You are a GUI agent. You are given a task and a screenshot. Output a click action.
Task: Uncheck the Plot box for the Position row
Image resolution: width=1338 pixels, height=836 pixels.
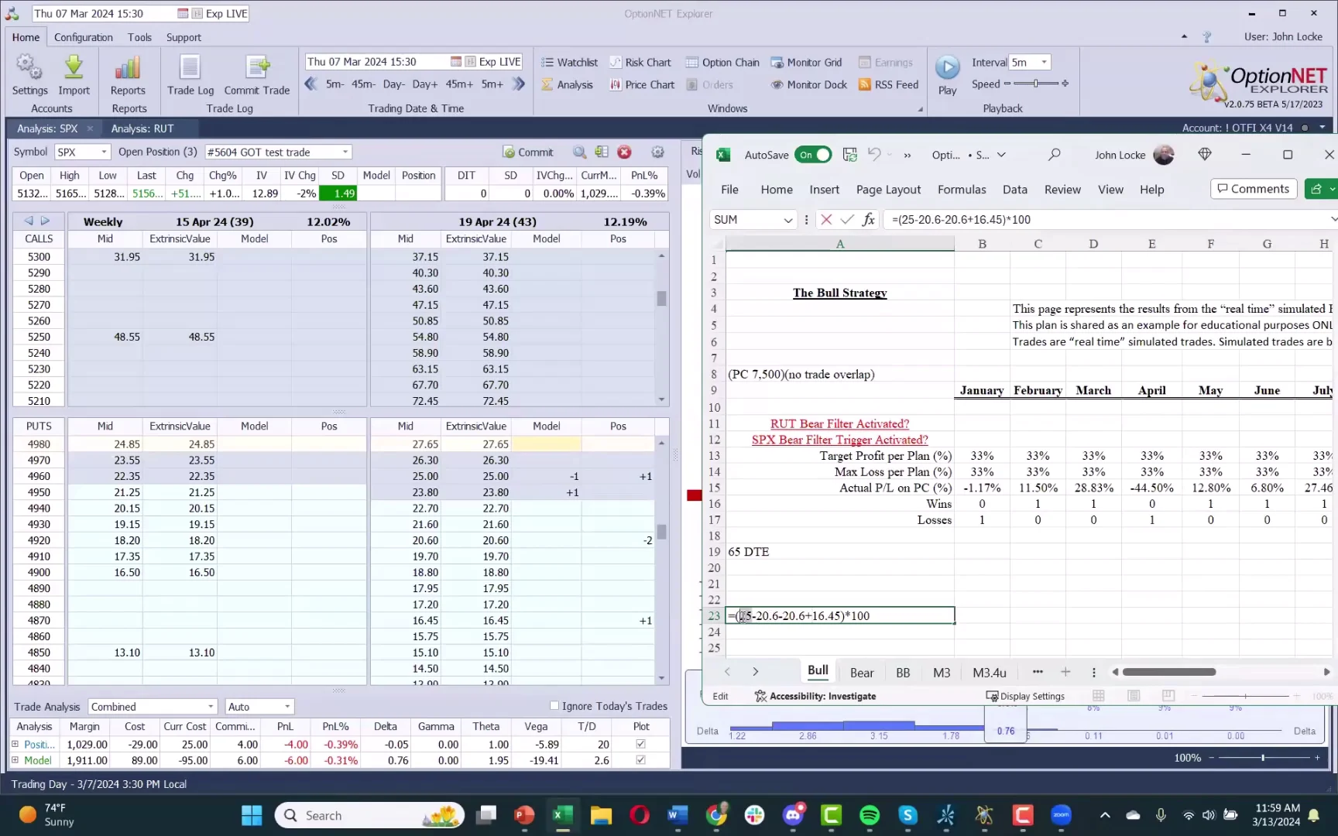640,744
